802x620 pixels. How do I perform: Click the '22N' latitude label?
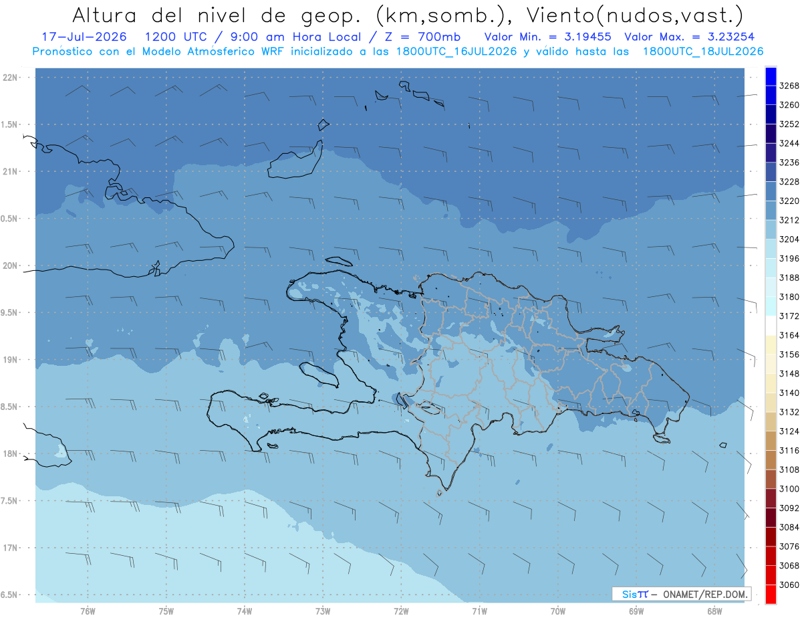coord(9,78)
